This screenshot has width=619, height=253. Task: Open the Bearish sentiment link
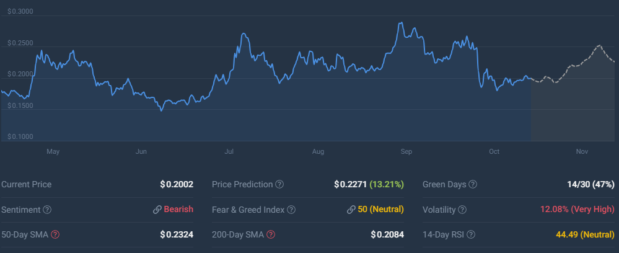pos(178,210)
